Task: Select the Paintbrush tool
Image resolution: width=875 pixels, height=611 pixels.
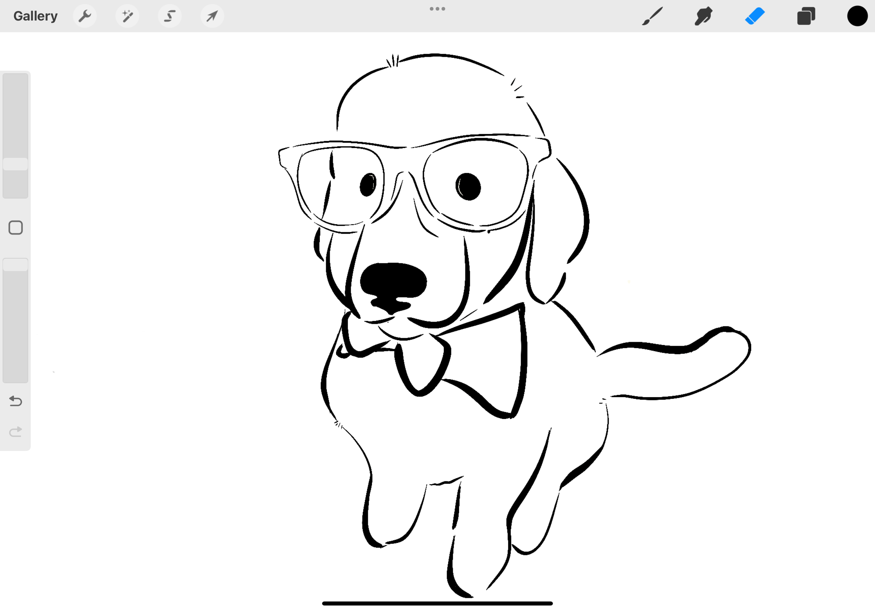Action: [x=652, y=16]
